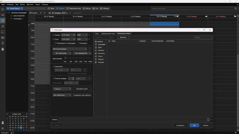Open the Без категории dropdown
This screenshot has width=239, height=134.
[x=62, y=53]
